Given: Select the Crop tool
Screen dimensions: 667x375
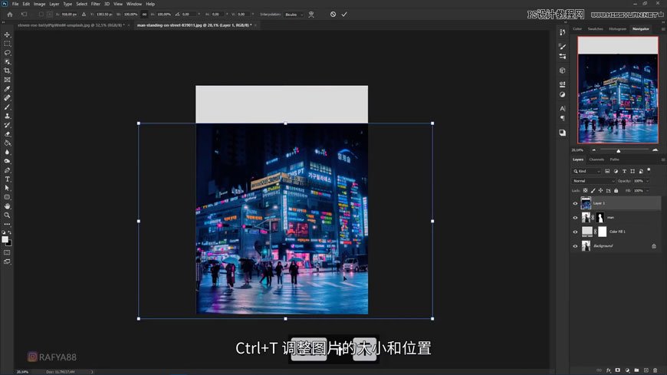Looking at the screenshot, I should click(x=7, y=71).
